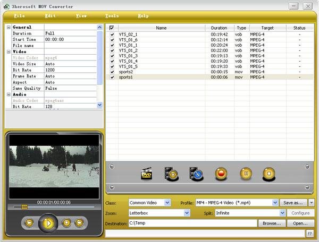Toggle the sports2 file checkbox
Viewport: 319px width, 242px height.
[x=112, y=72]
